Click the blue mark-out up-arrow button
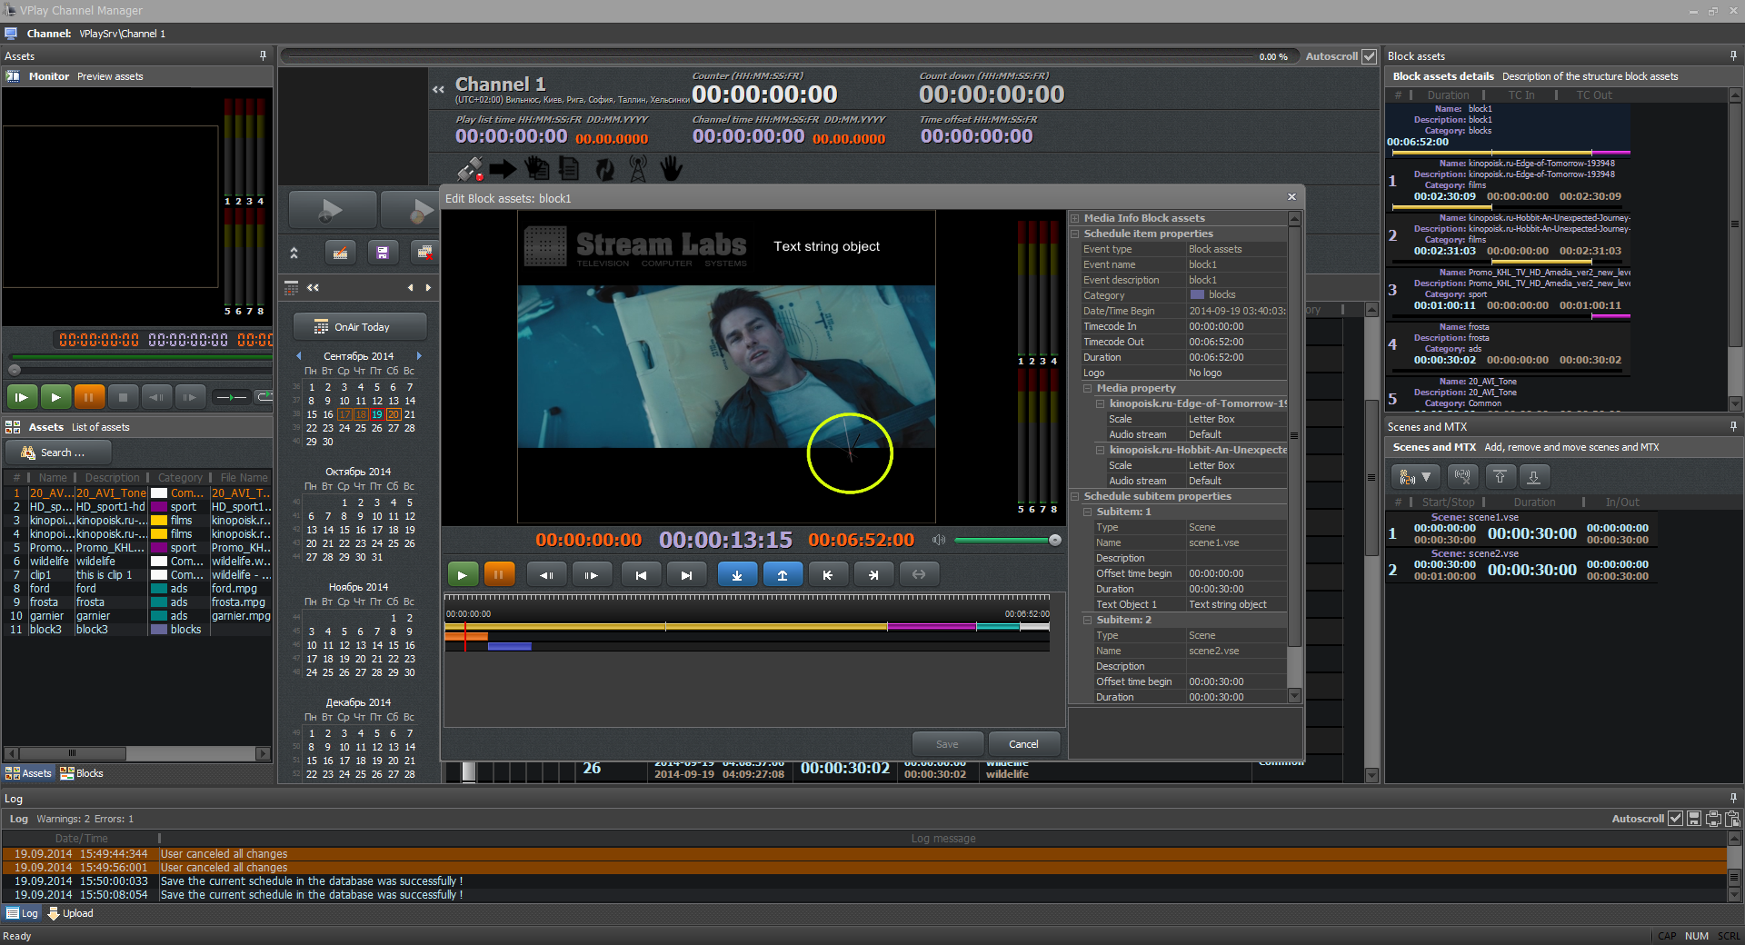Screen dimensions: 1745x945 coord(783,574)
